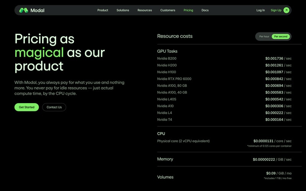Click the Modal wordmark text
Image resolution: width=306 pixels, height=191 pixels.
click(x=37, y=10)
